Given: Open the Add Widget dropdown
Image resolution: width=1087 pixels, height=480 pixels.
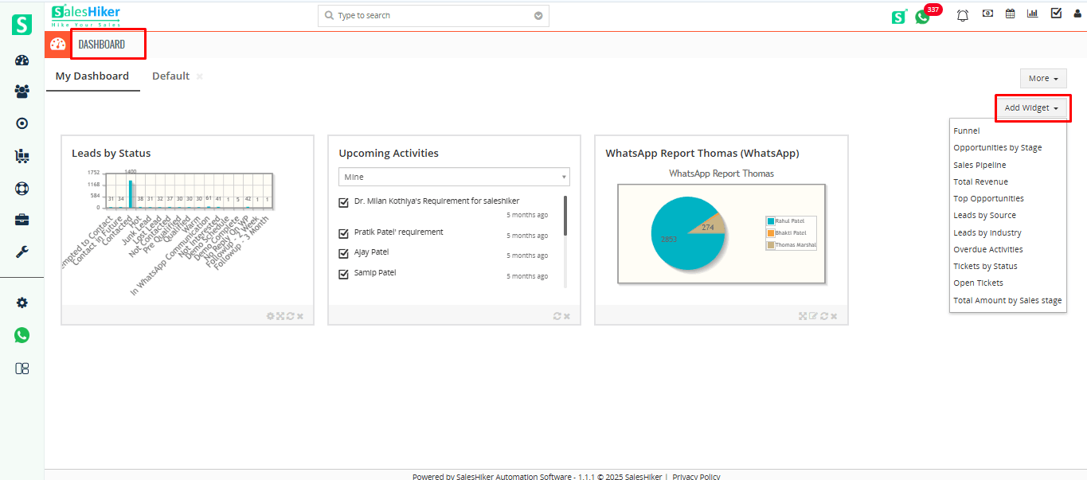Looking at the screenshot, I should click(x=1032, y=107).
